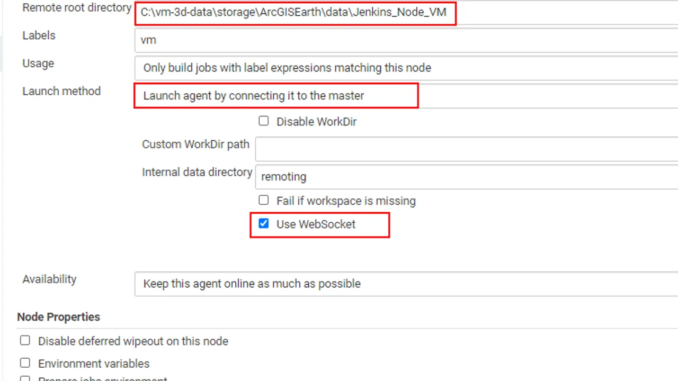
Task: Enable Fail if workspace is missing
Action: (263, 200)
